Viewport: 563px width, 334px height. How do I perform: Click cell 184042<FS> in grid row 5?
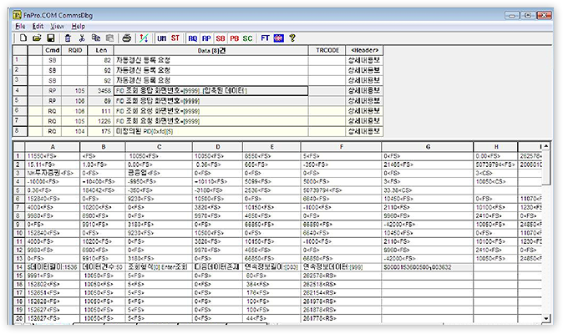[103, 190]
